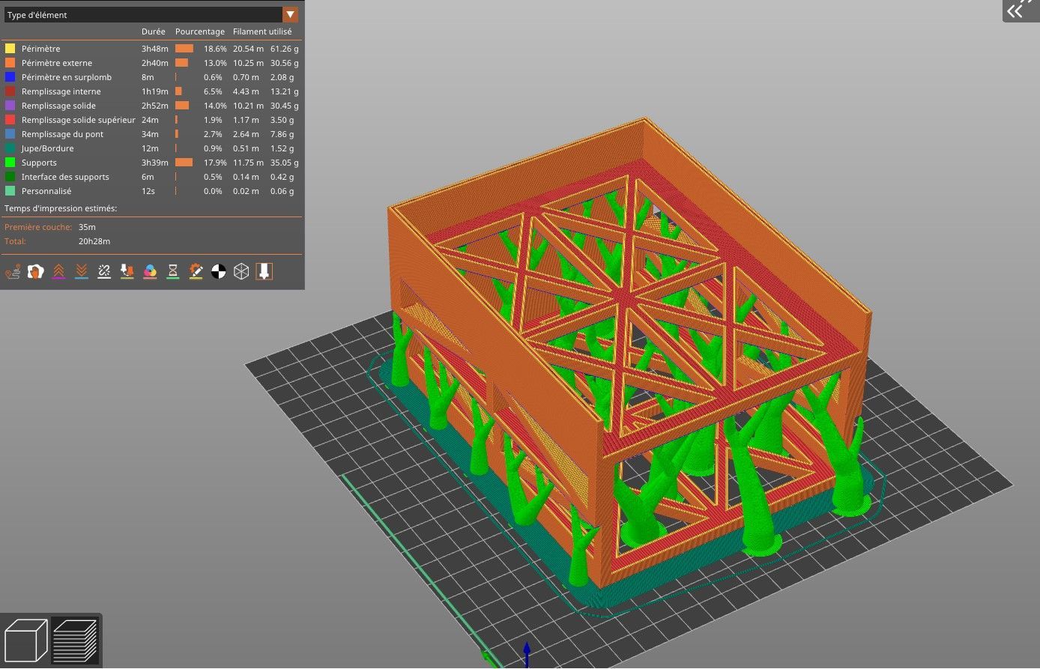The image size is (1040, 669).
Task: Click the 18.6% percentage value
Action: click(x=215, y=49)
